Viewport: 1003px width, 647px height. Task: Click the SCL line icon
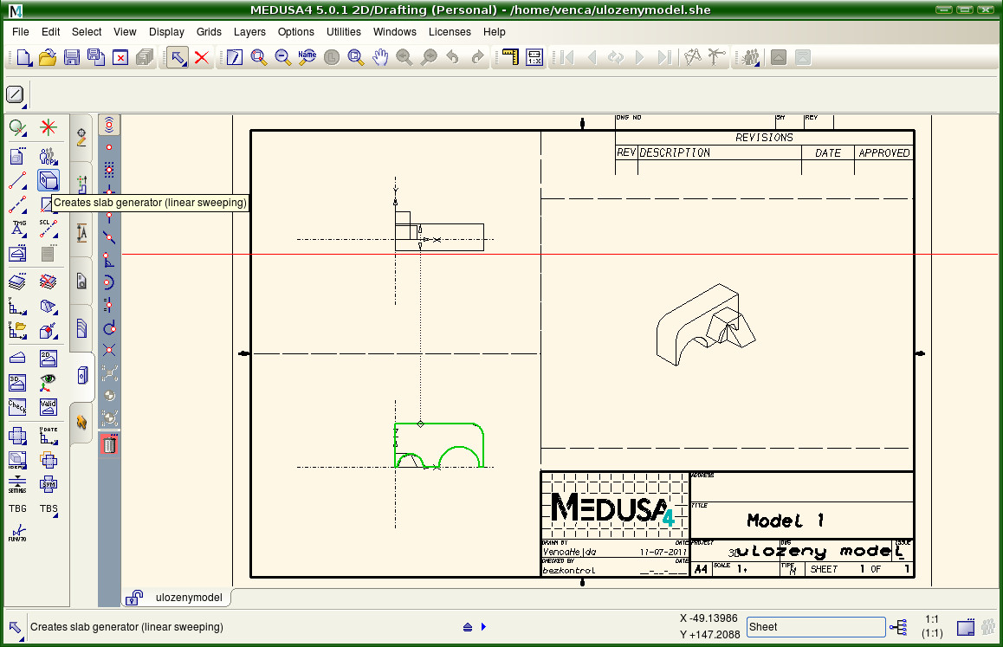click(x=49, y=228)
